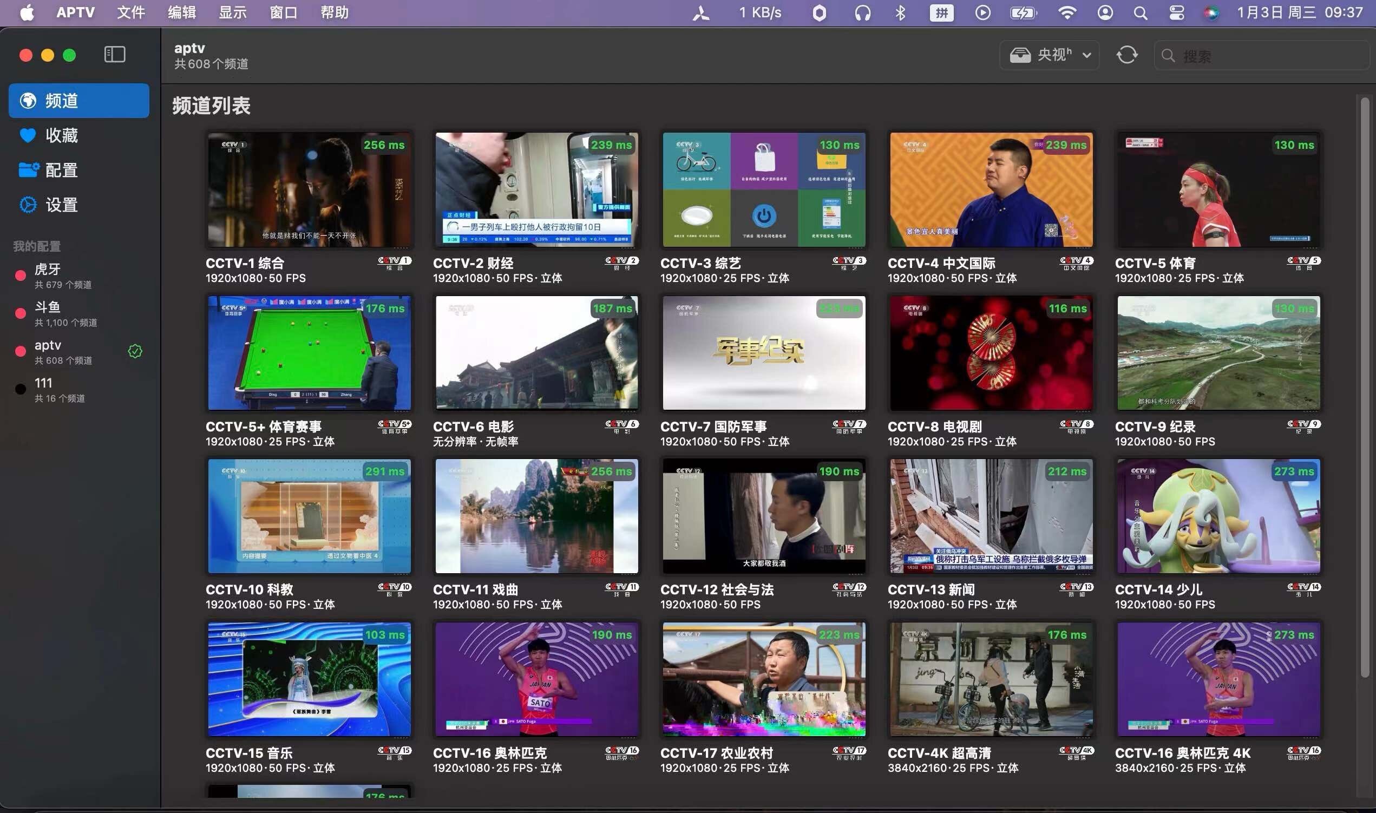Viewport: 1376px width, 813px height.
Task: Open the CCTV-13 新闻 thumbnail
Action: pyautogui.click(x=992, y=516)
